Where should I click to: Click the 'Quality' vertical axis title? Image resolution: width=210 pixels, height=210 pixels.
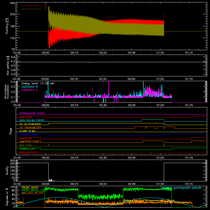pos(7,170)
